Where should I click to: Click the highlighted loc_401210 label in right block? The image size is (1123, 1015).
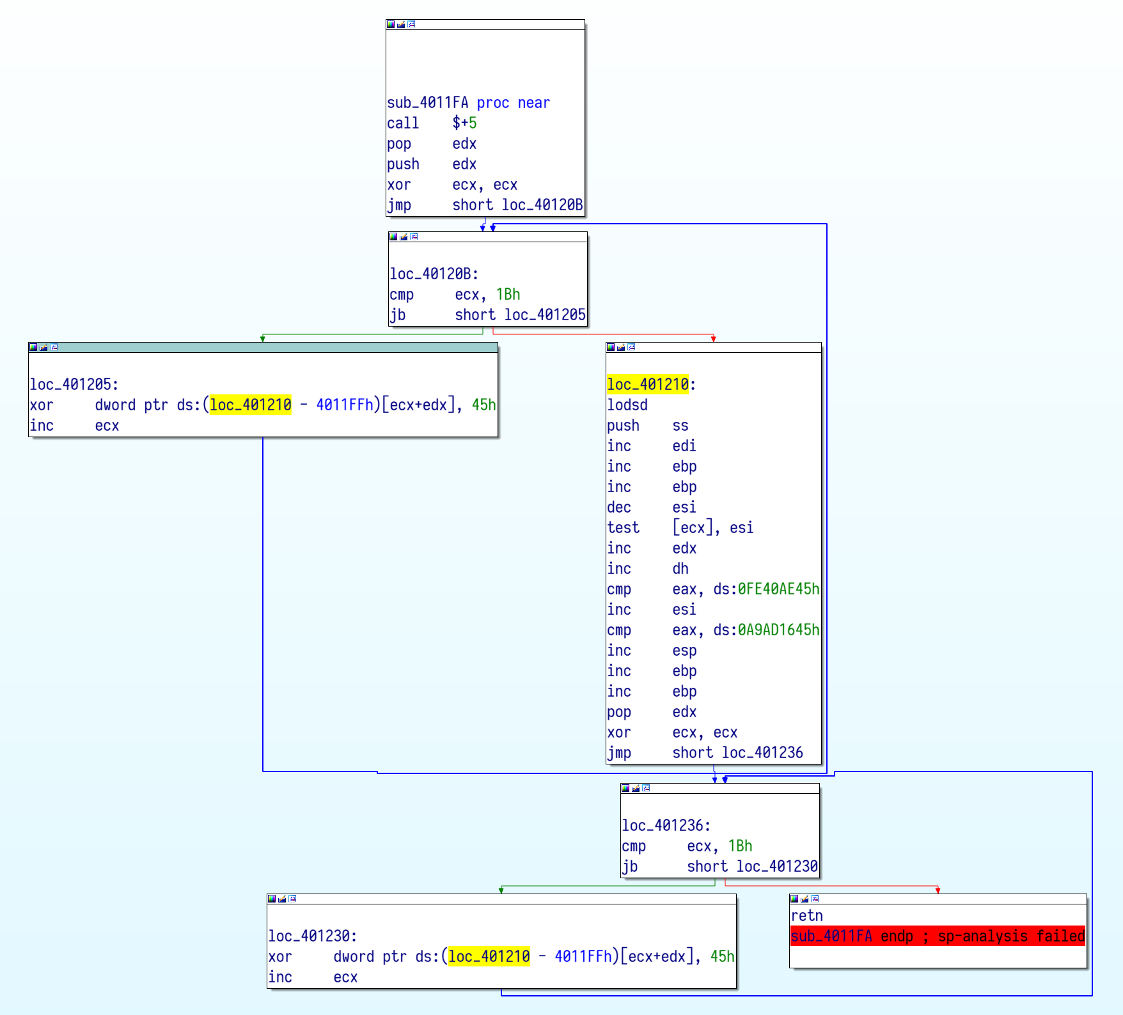(x=647, y=384)
